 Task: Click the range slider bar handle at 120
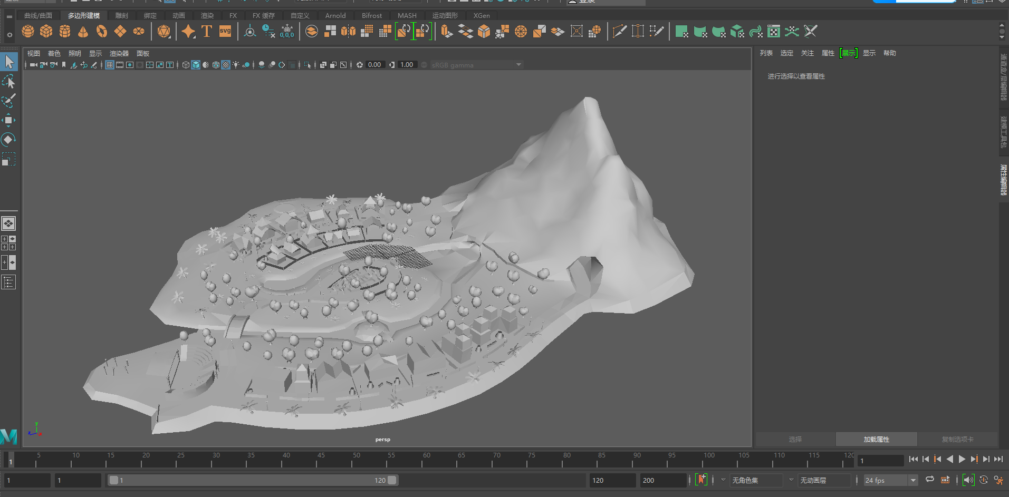click(x=392, y=480)
